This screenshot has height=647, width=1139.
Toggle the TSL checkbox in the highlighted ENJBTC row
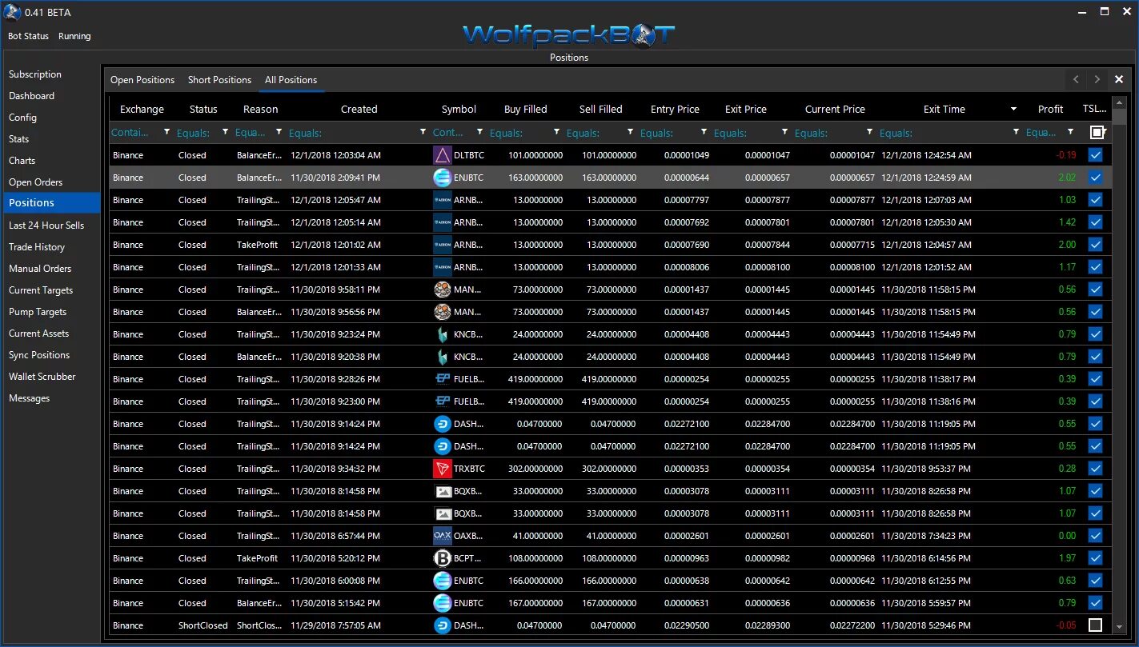click(1096, 178)
